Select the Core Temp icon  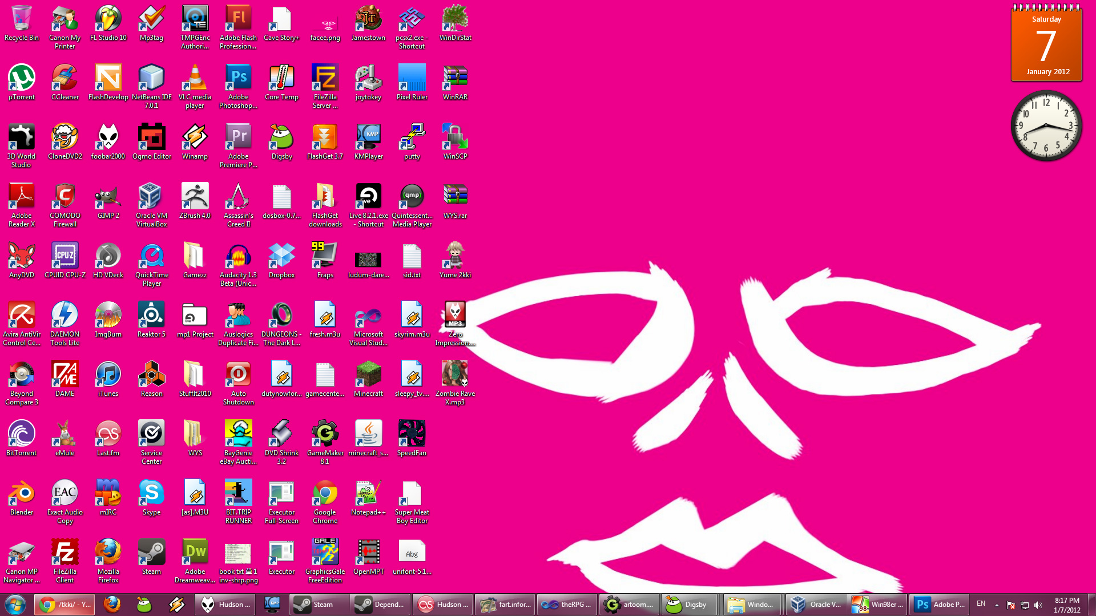[x=282, y=83]
